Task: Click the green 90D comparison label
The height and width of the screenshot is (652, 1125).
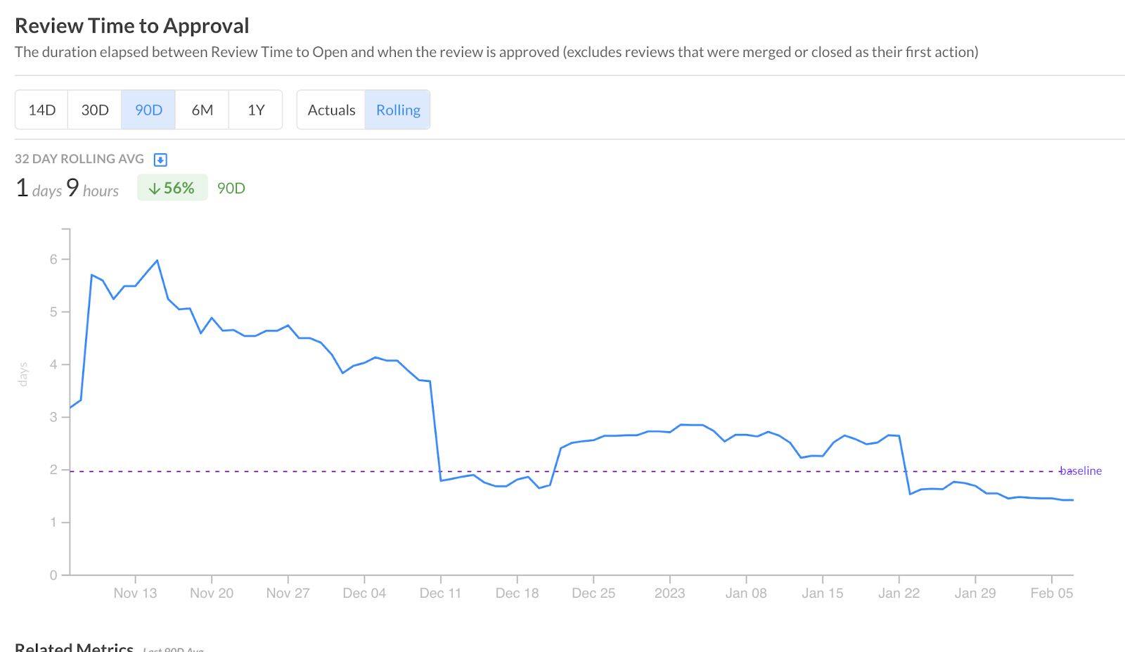Action: coord(231,188)
